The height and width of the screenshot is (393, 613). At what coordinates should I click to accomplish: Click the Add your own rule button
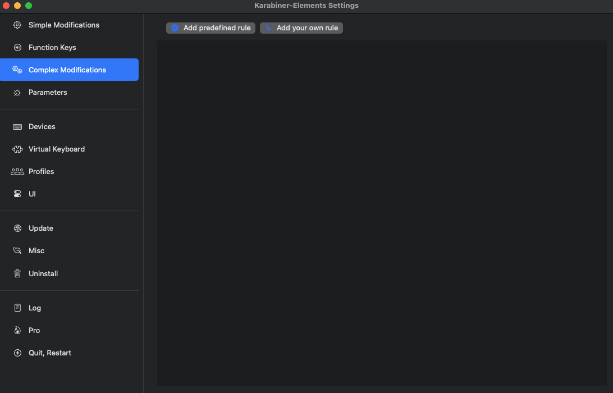(301, 28)
